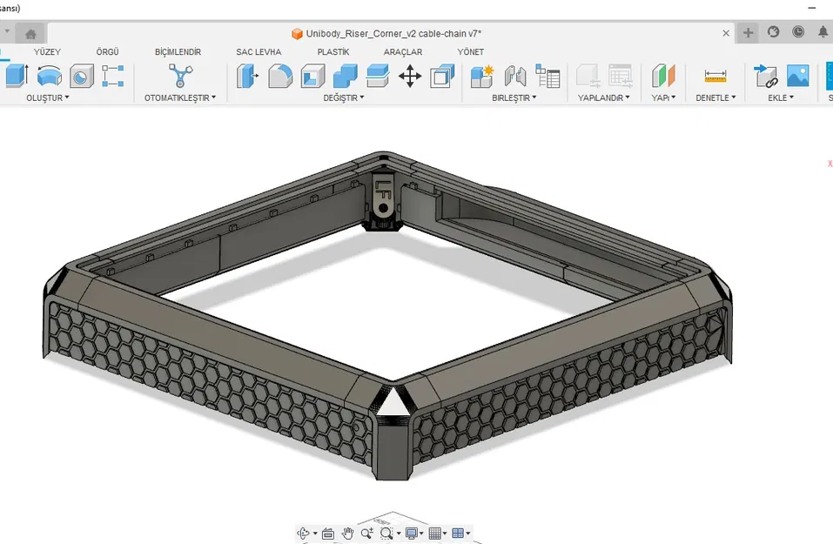Image resolution: width=833 pixels, height=544 pixels.
Task: Choose the Hole tool icon
Action: [81, 76]
